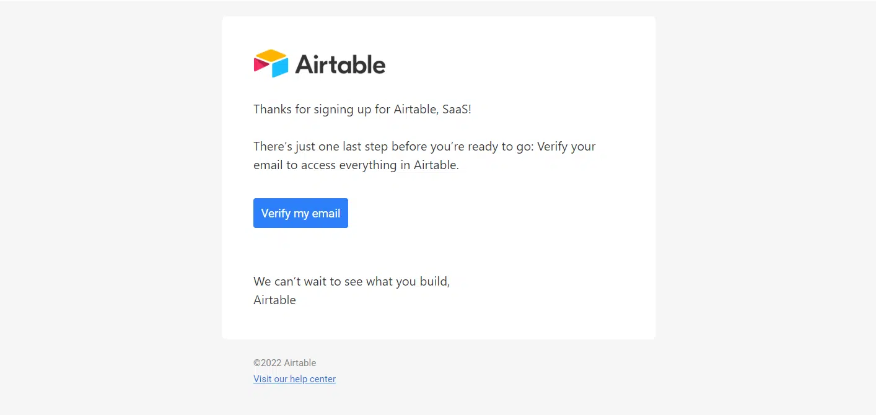The image size is (876, 415).
Task: Click the Airtable logo icon
Action: tap(271, 63)
